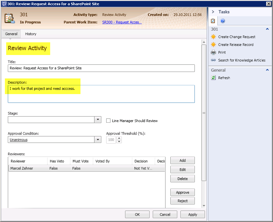Collapse the General tasks section
Viewport: 273px width, 222px height.
pos(267,70)
